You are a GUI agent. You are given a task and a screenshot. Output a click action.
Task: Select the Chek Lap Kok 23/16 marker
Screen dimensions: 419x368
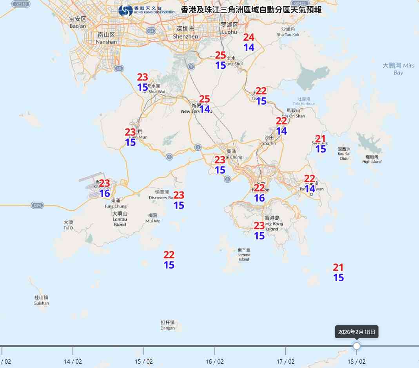(104, 188)
